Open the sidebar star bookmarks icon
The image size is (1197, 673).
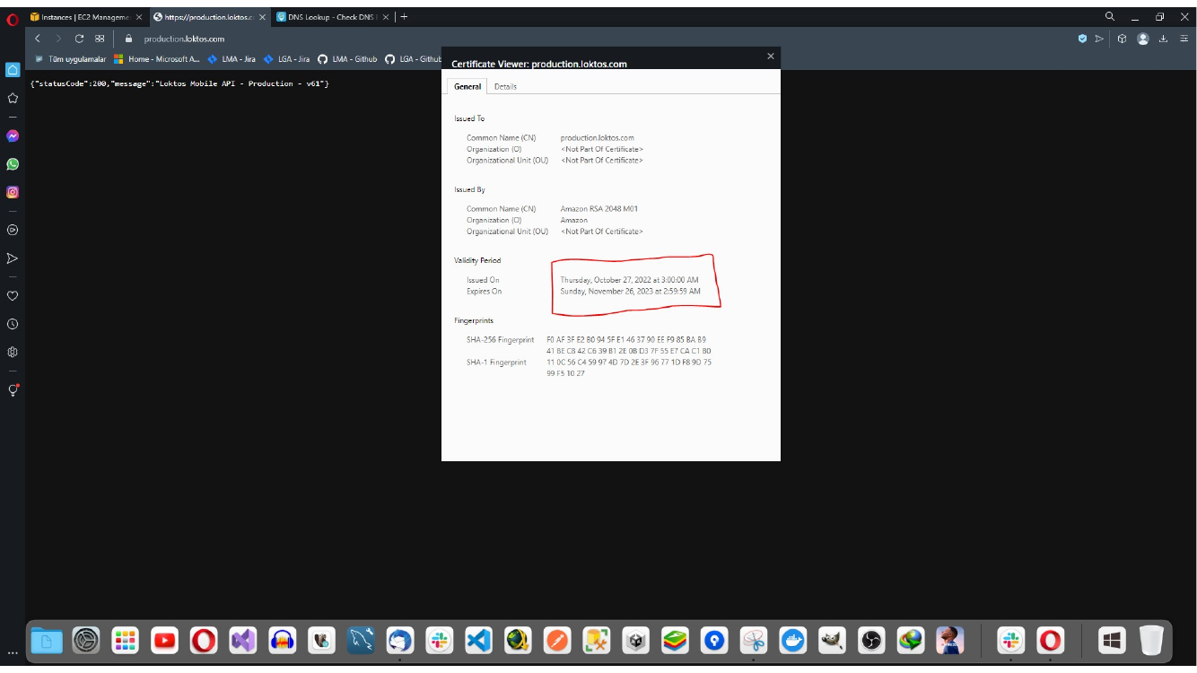tap(13, 98)
